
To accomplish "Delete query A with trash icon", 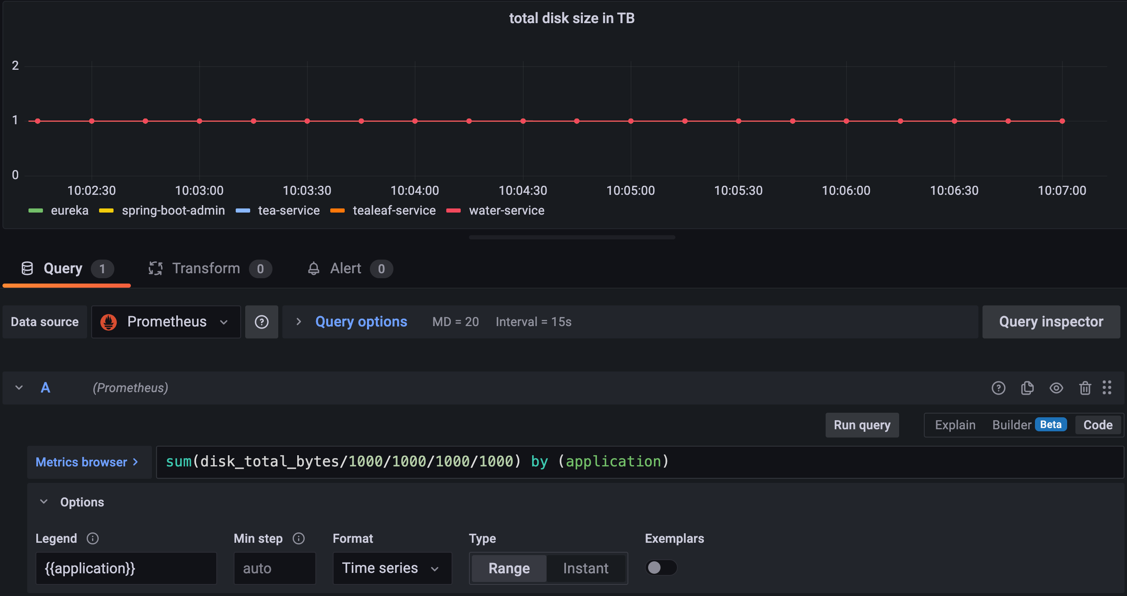I will tap(1084, 388).
